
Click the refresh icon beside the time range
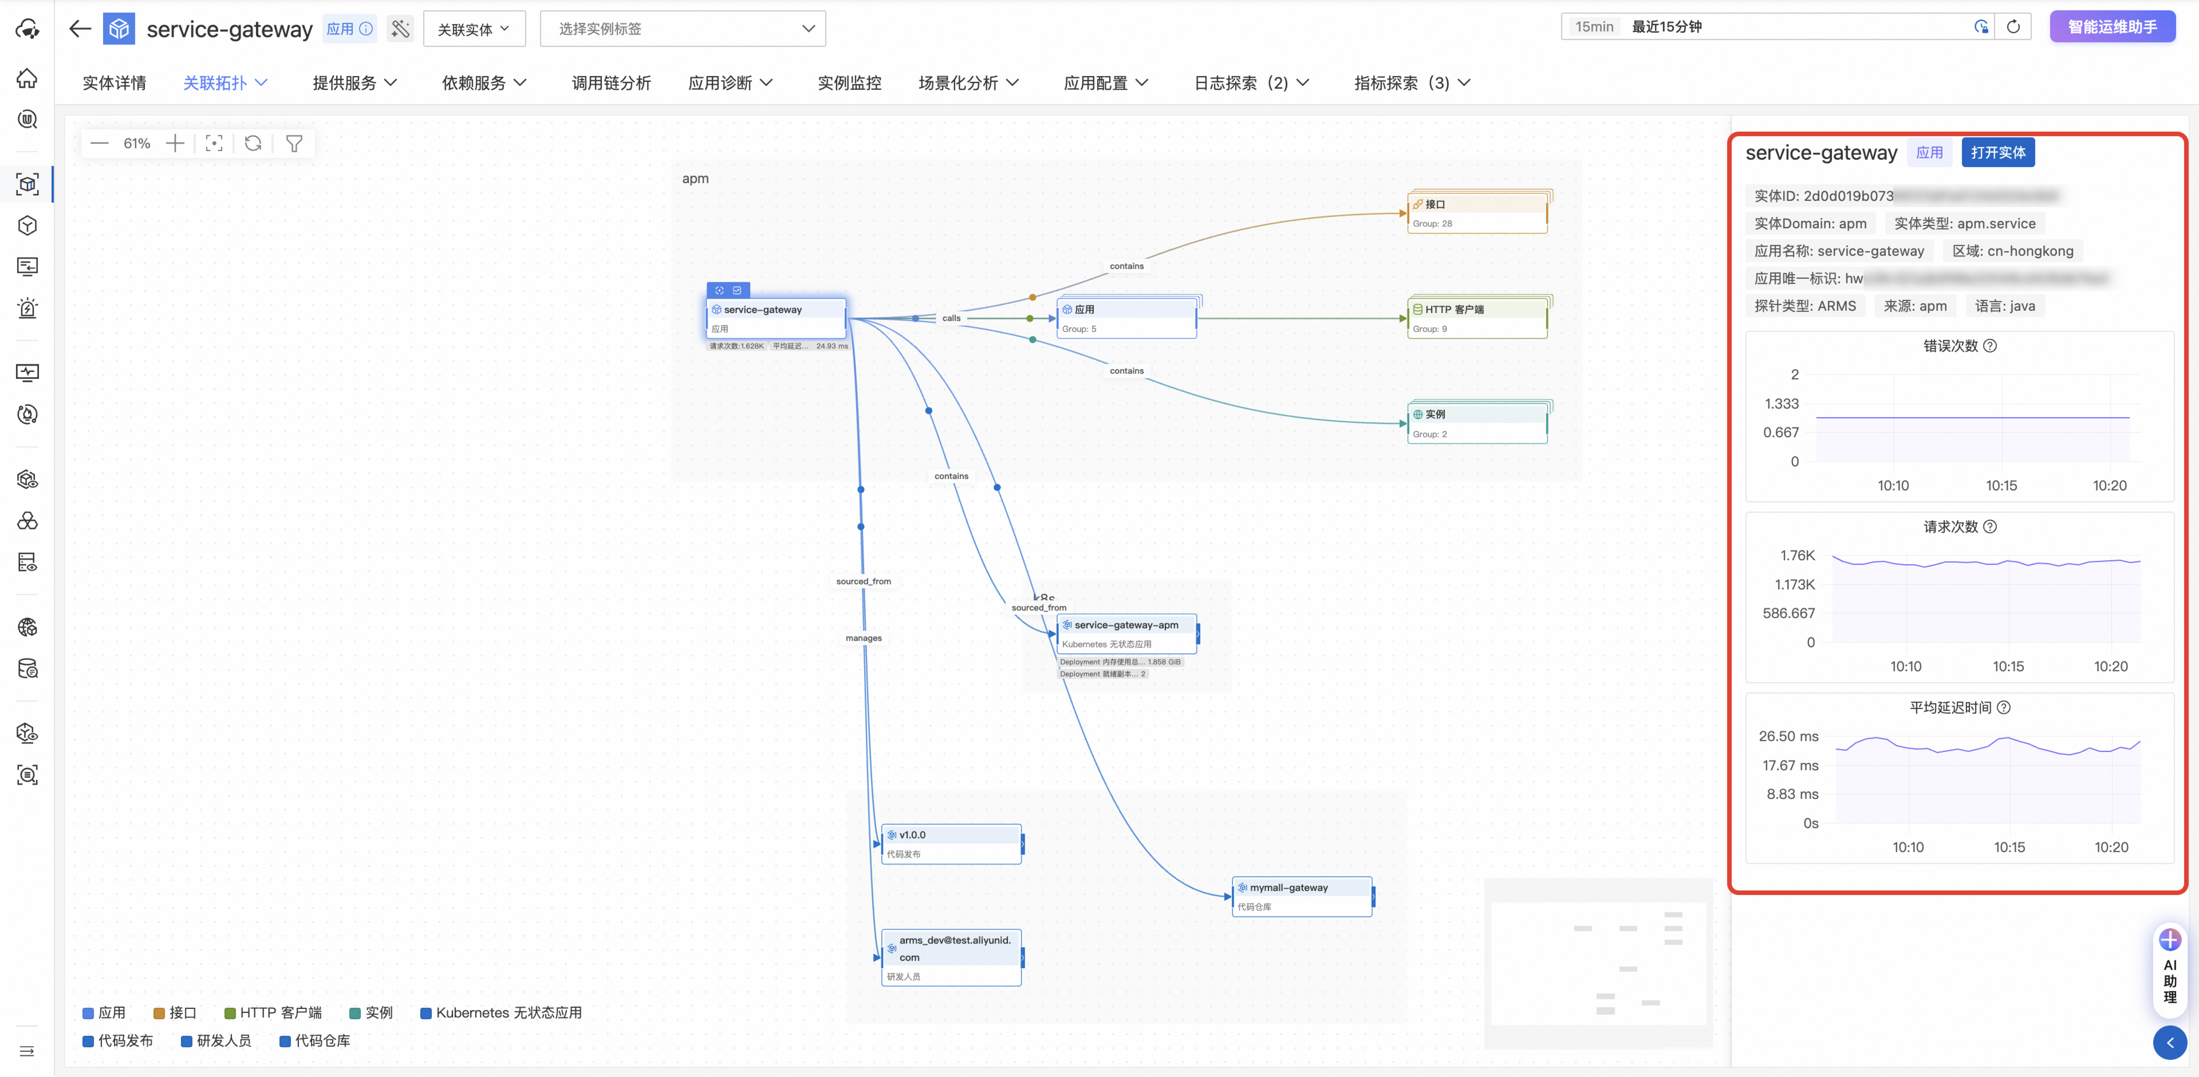[x=2013, y=26]
